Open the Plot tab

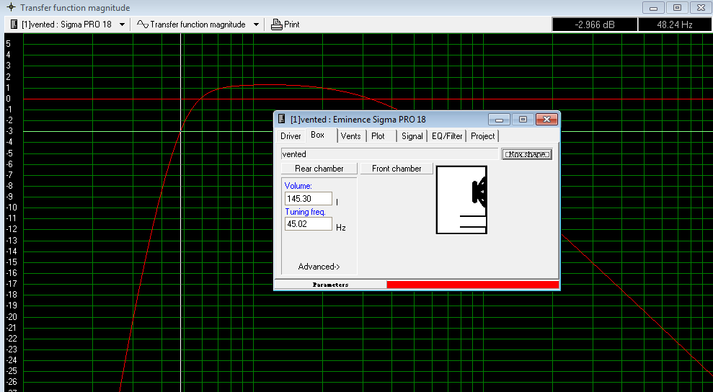378,136
